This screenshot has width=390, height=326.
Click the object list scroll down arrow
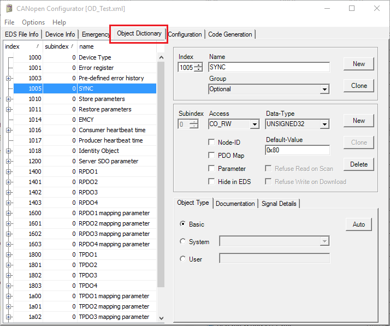coord(161,318)
